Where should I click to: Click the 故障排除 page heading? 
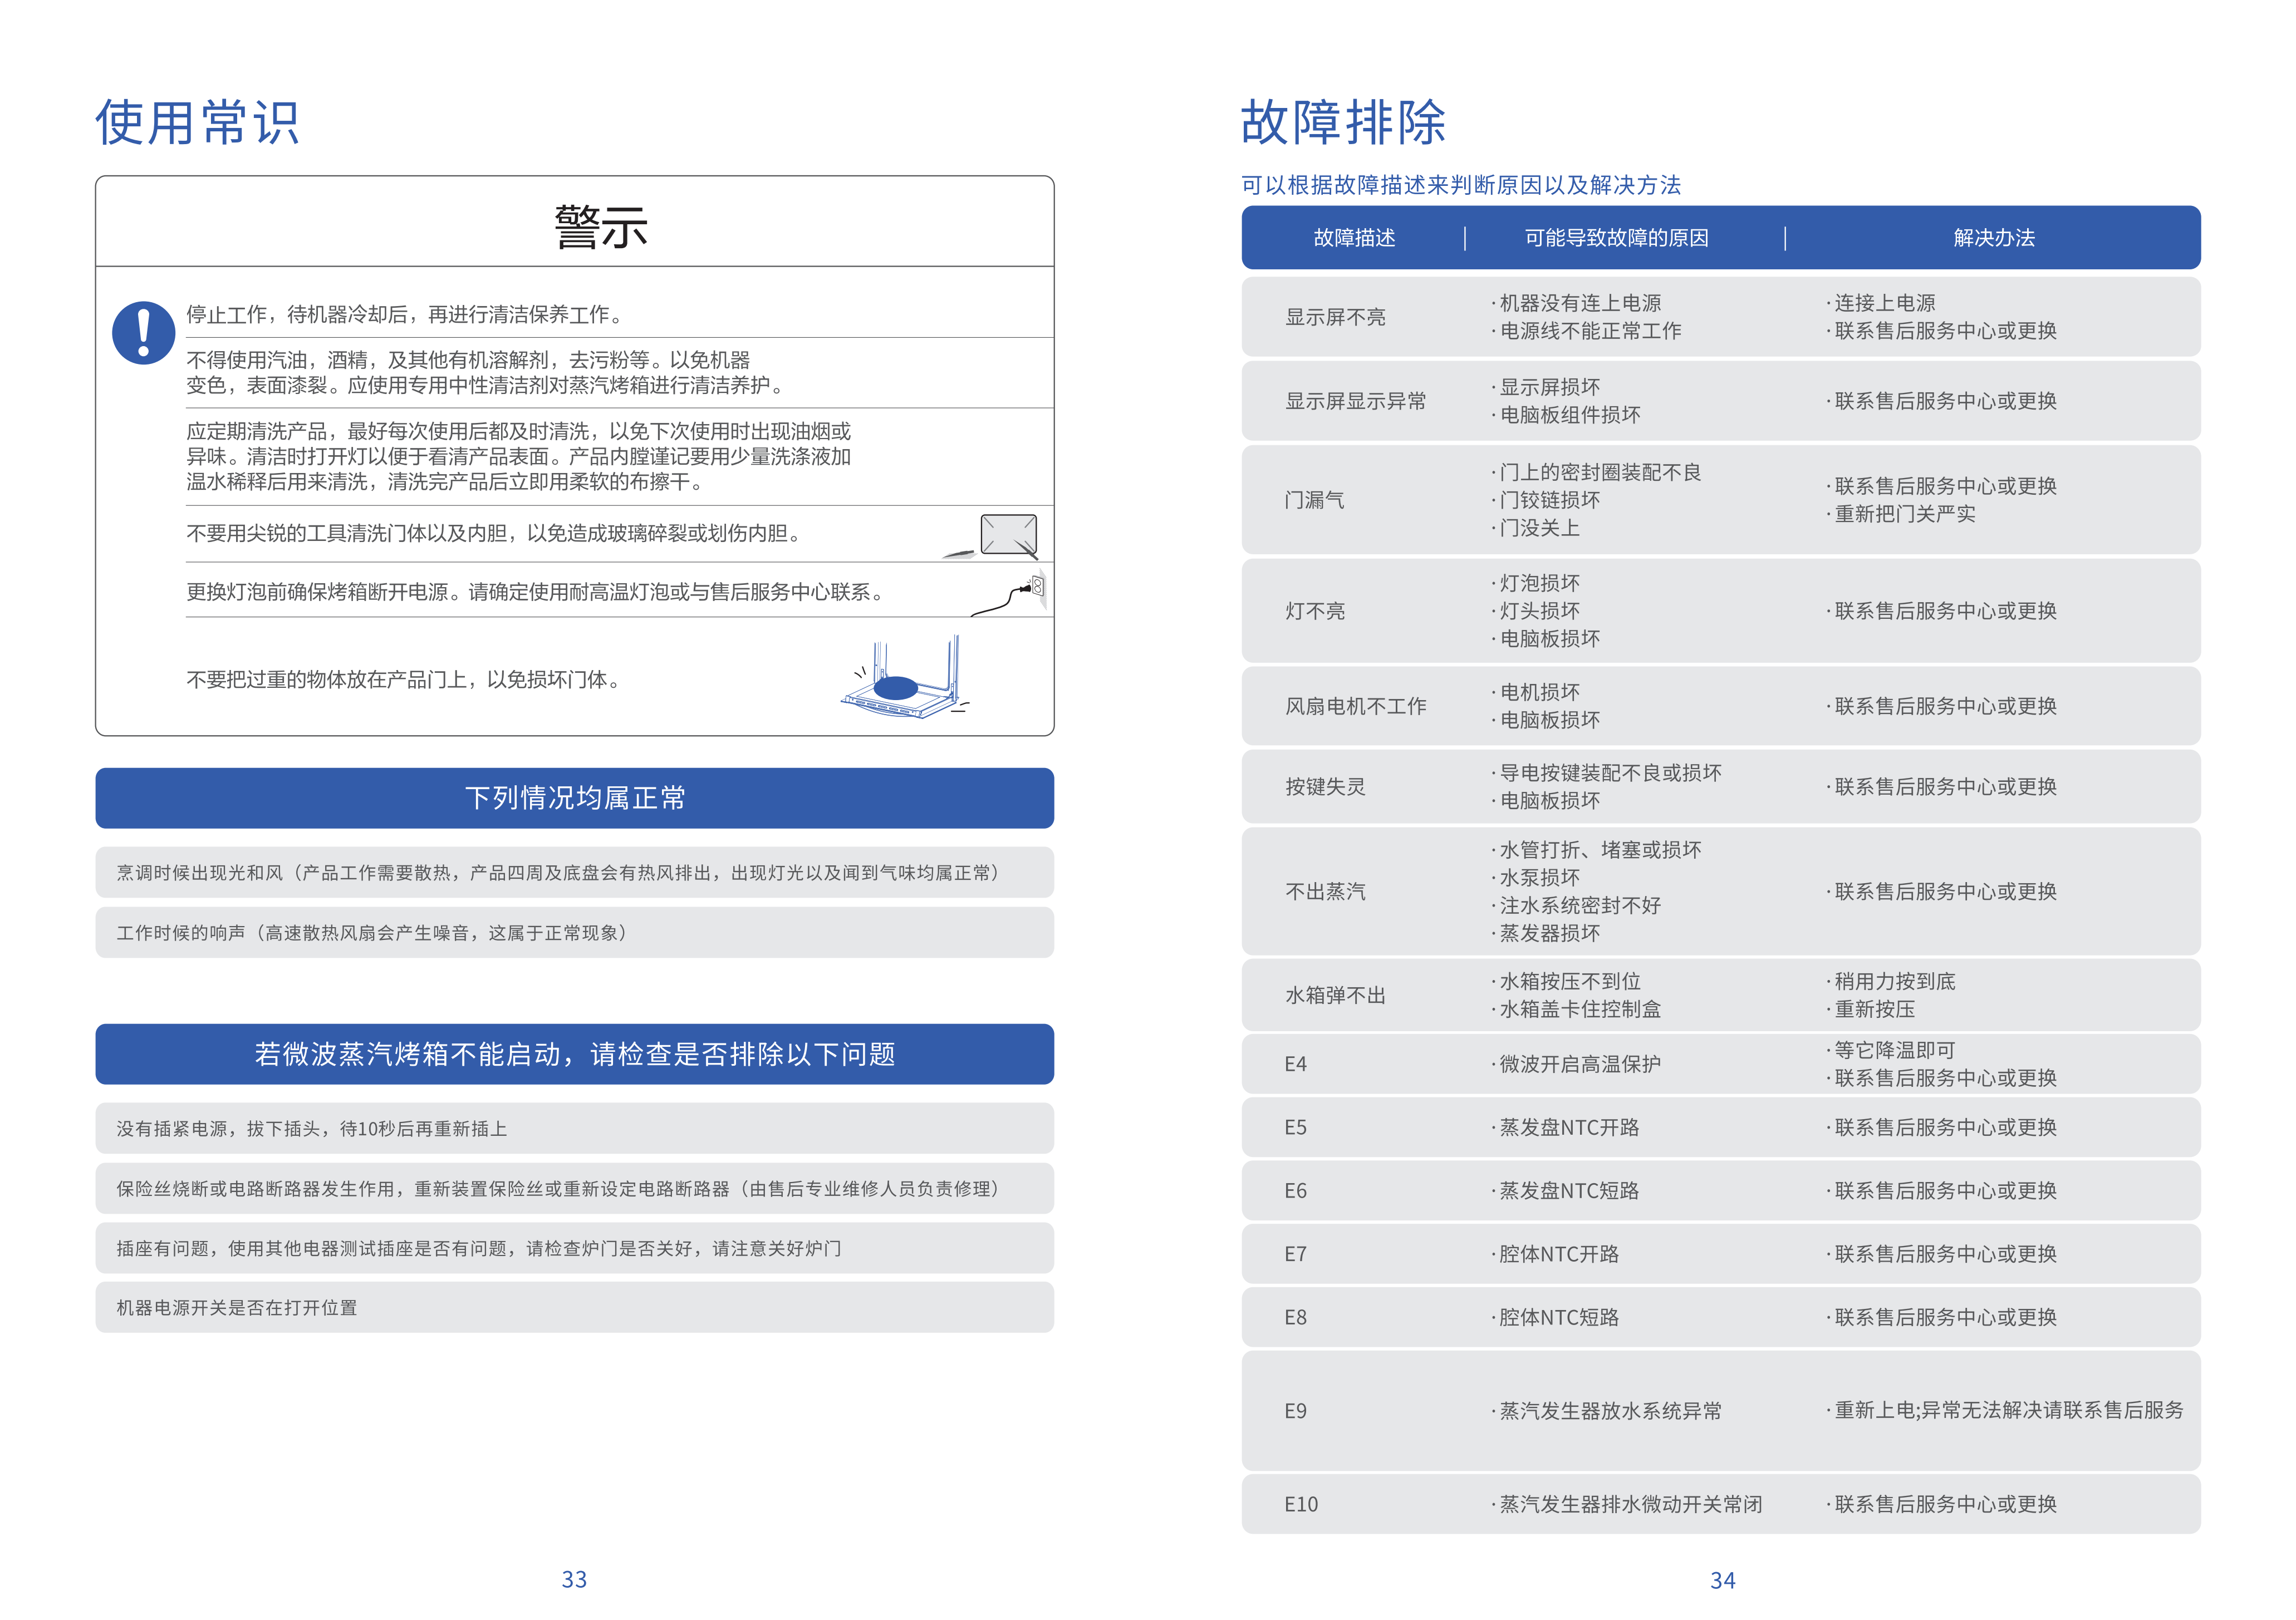(1342, 123)
